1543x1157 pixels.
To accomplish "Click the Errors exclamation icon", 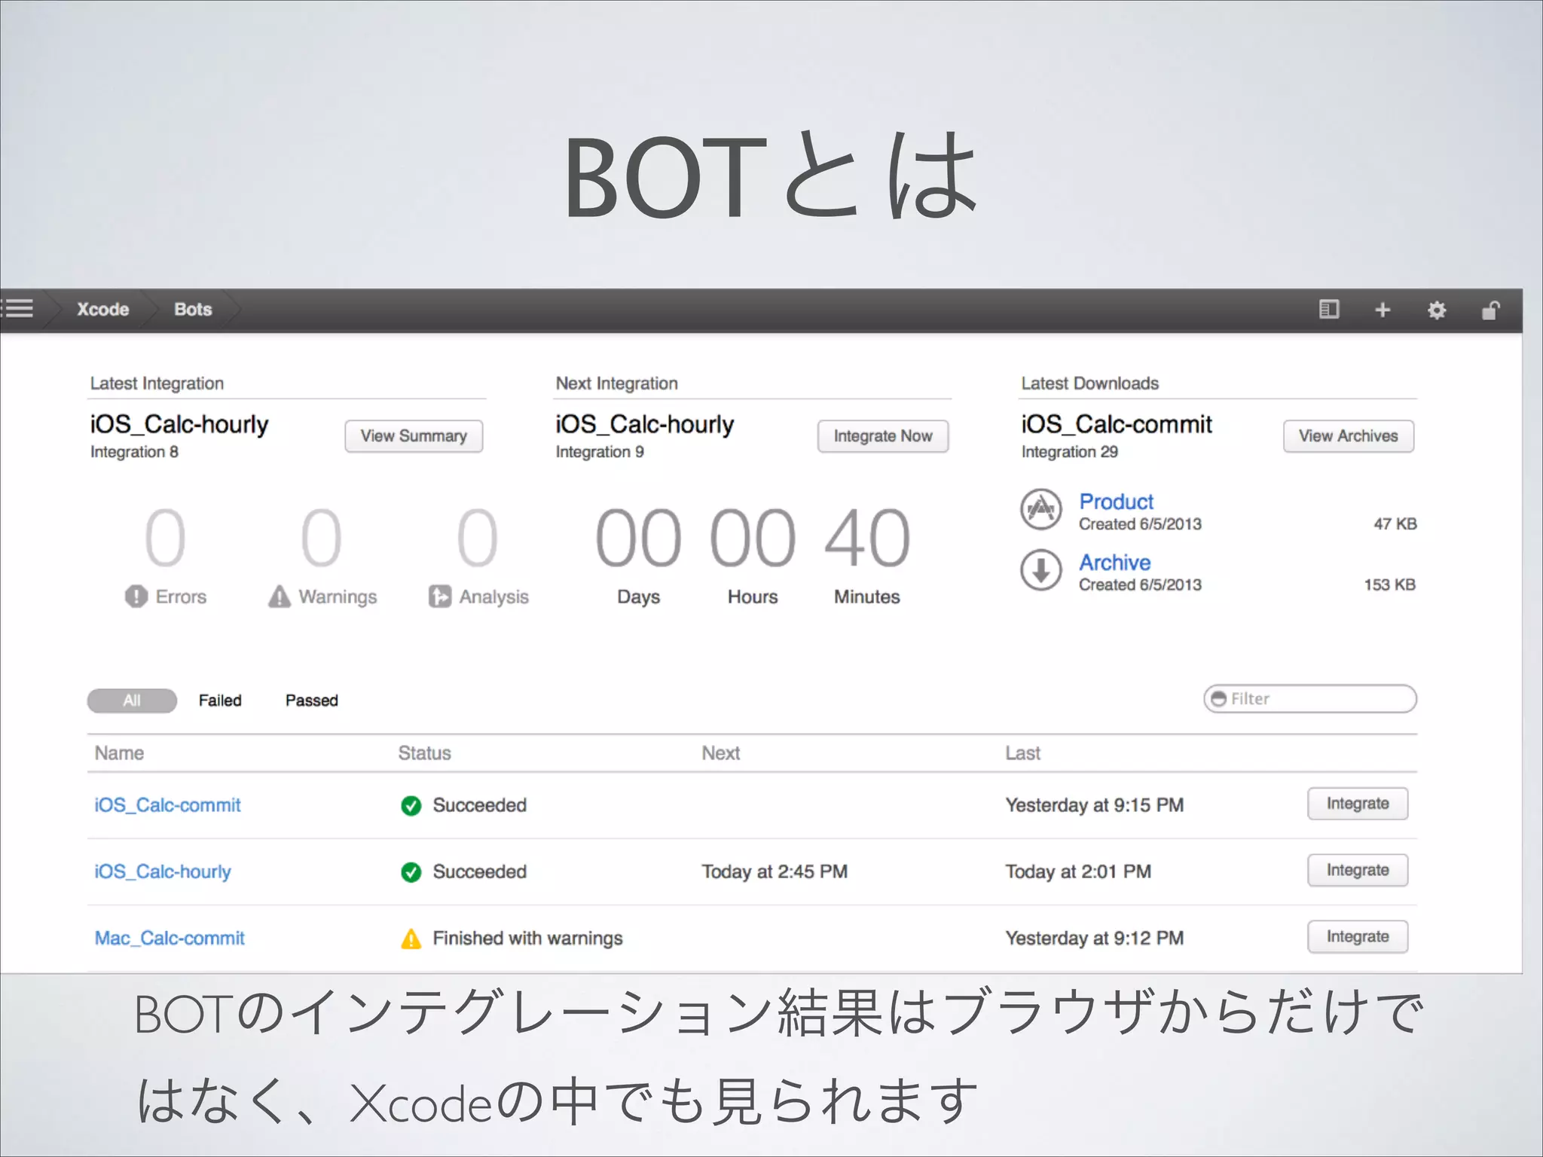I will (x=136, y=597).
